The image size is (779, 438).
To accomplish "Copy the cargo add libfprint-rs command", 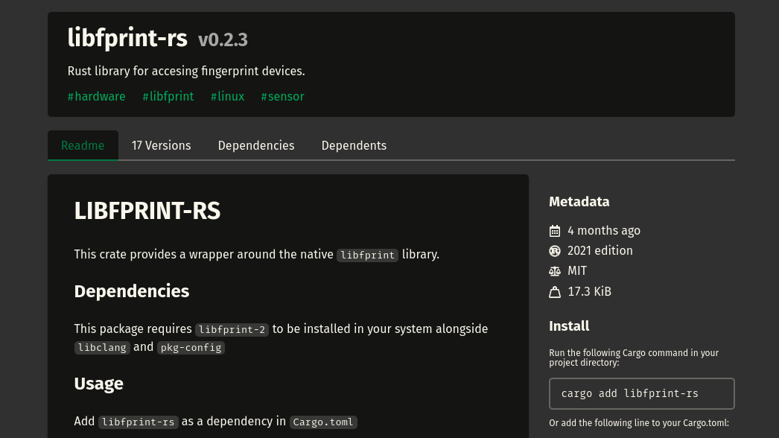I will (x=641, y=393).
